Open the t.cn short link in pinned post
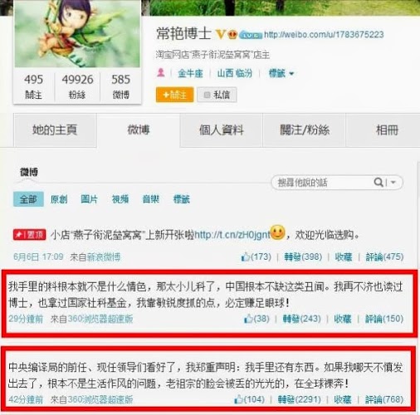This screenshot has width=420, height=415. click(232, 235)
